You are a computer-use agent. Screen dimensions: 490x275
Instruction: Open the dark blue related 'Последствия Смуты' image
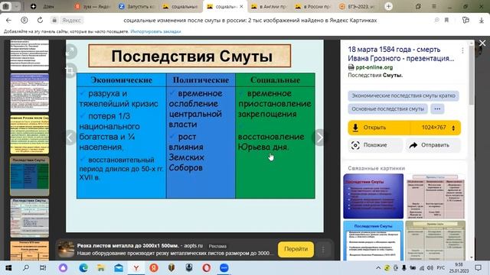(374, 196)
